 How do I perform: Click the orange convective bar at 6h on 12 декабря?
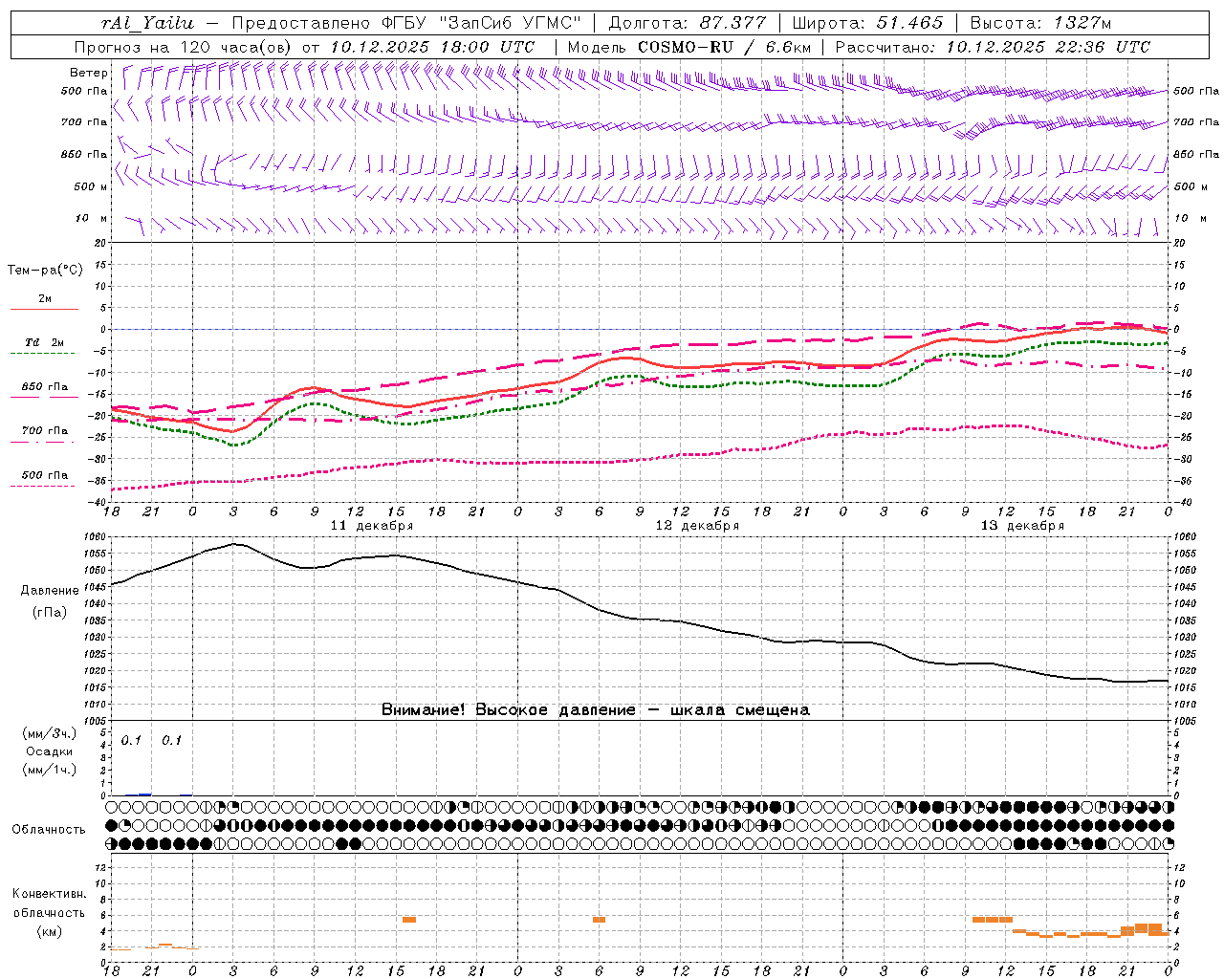(600, 920)
